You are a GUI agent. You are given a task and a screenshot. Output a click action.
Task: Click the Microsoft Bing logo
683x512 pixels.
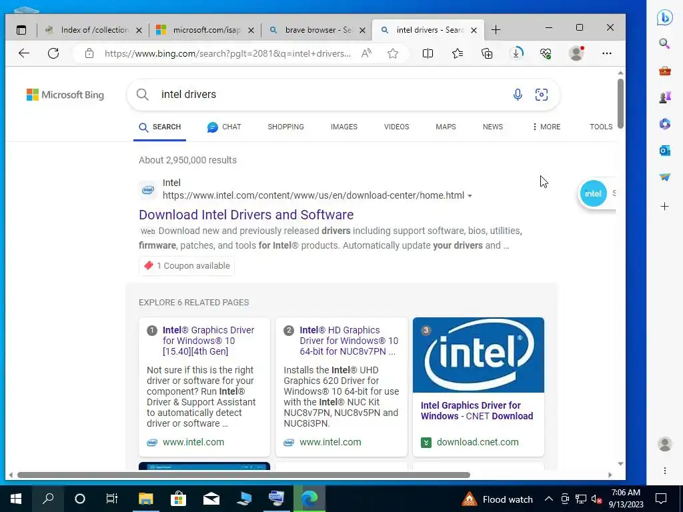pyautogui.click(x=65, y=95)
